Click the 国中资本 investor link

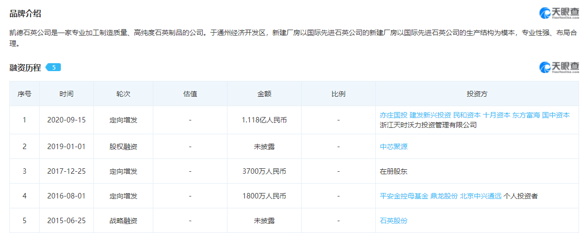point(555,115)
